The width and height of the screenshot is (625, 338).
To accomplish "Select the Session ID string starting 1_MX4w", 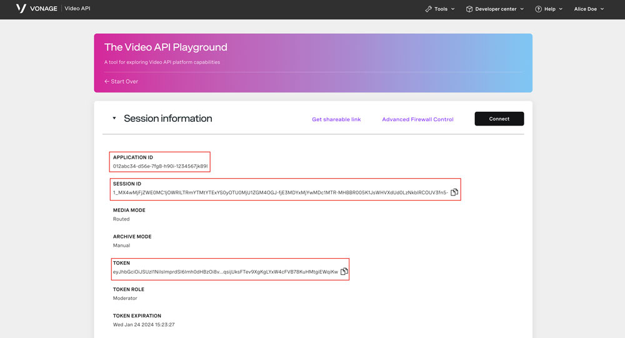I will point(280,192).
